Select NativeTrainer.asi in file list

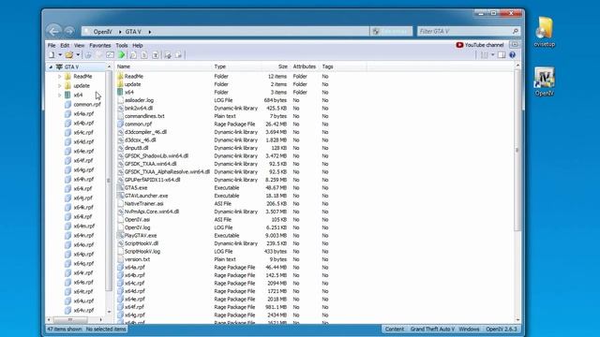tap(143, 204)
